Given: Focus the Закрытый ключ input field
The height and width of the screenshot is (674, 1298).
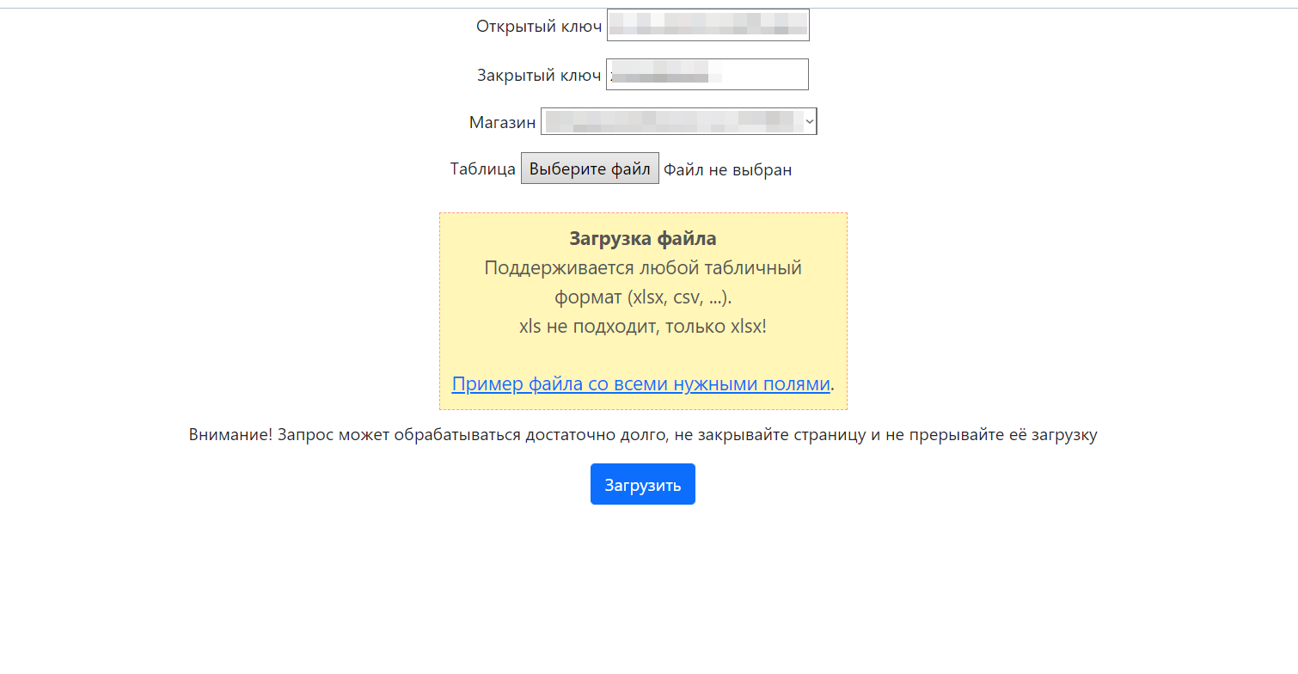Looking at the screenshot, I should pyautogui.click(x=707, y=74).
